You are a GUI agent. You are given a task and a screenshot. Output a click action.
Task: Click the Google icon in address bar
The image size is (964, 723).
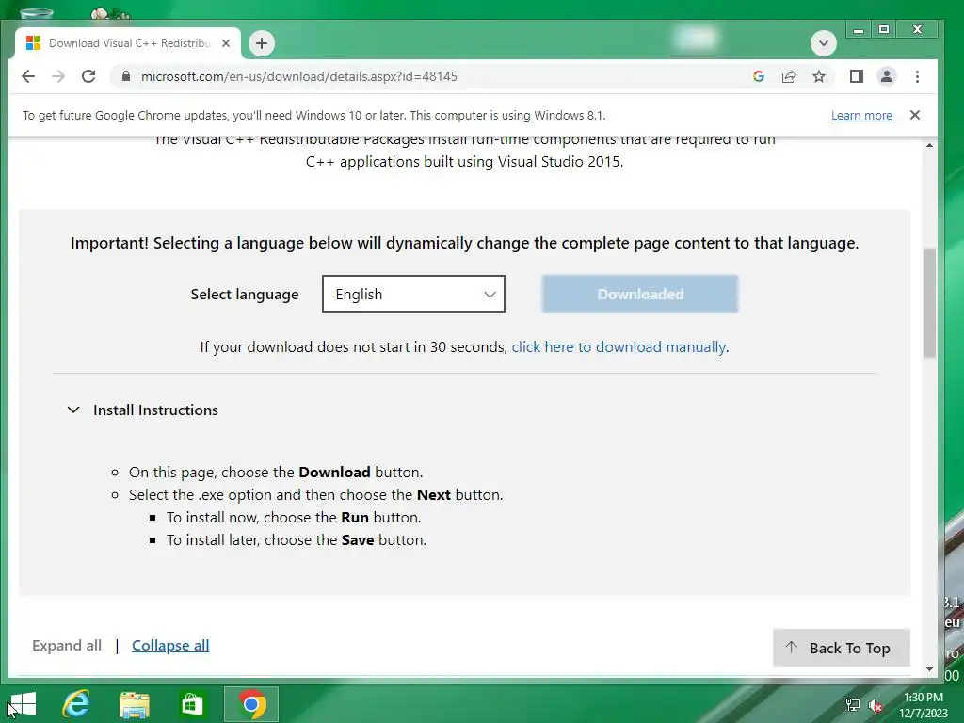pyautogui.click(x=759, y=76)
